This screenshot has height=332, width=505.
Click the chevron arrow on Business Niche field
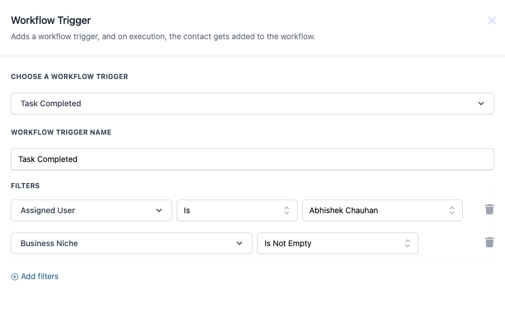[x=239, y=243]
